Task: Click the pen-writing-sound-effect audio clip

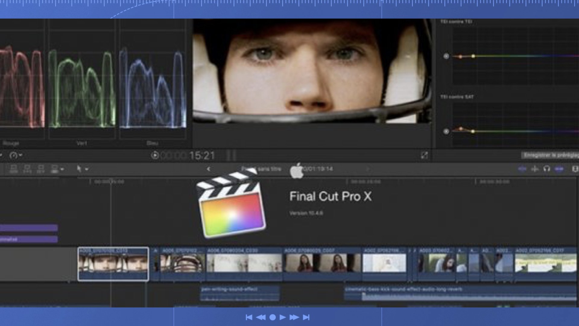Action: click(x=240, y=293)
